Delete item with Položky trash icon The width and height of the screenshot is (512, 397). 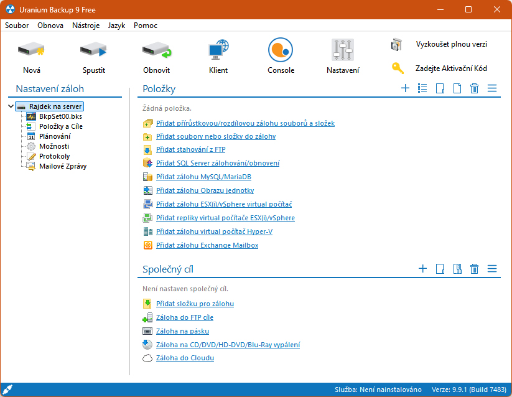coord(474,88)
